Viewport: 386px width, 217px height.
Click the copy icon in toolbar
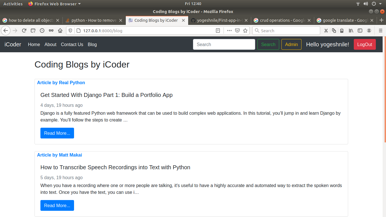point(334,31)
